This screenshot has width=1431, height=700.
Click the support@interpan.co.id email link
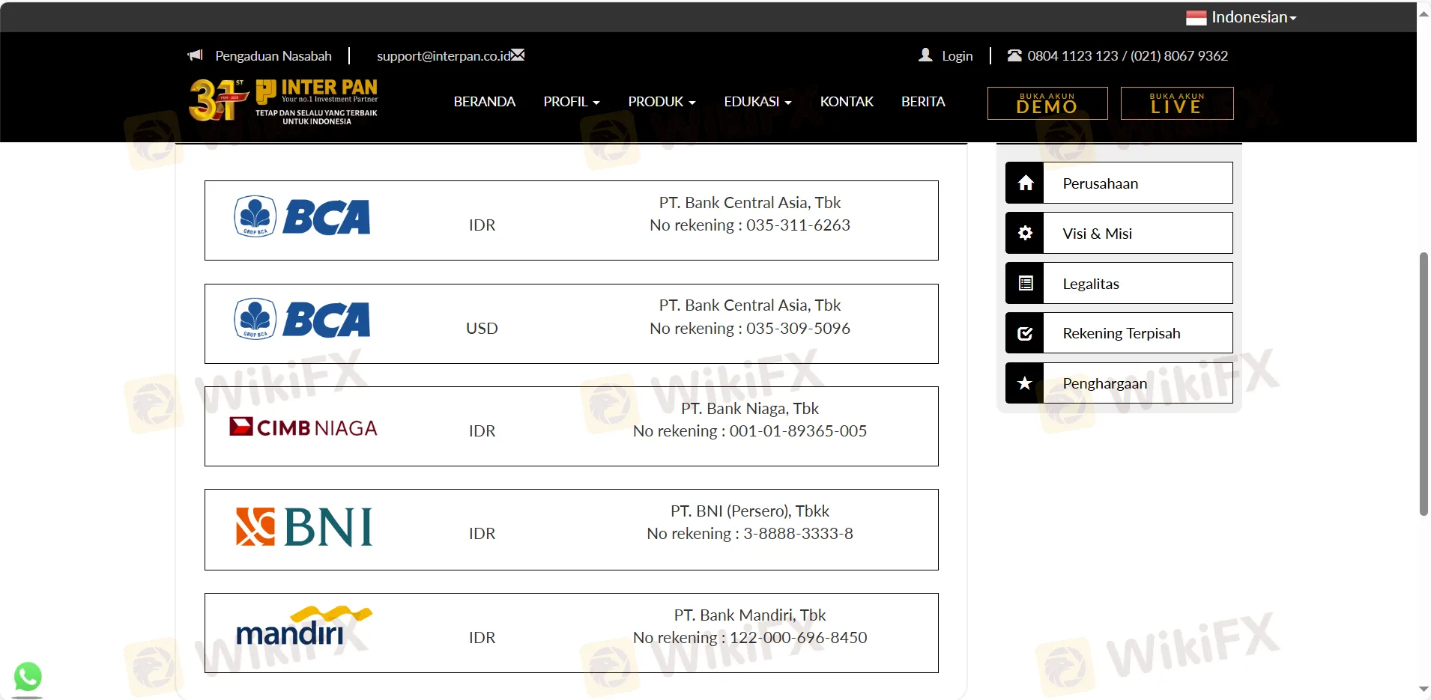444,56
